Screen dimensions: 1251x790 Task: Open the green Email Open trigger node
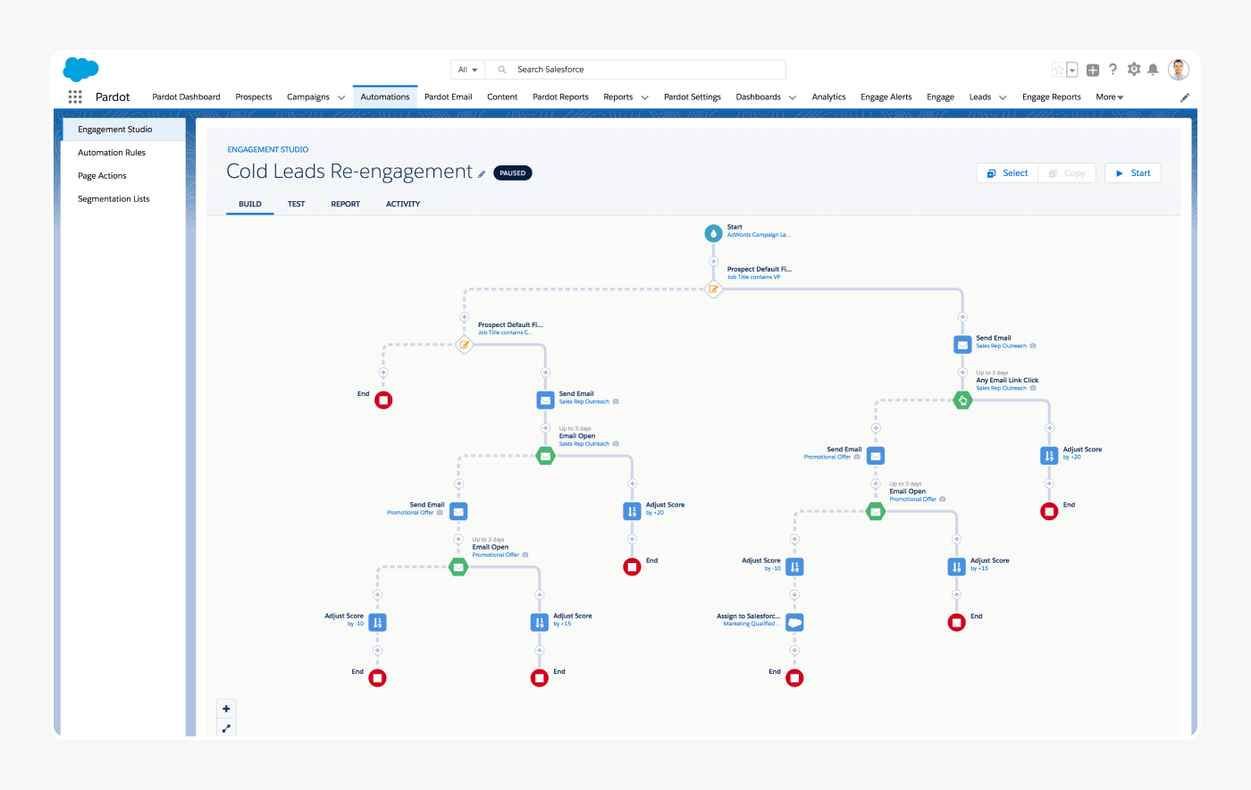pos(546,455)
